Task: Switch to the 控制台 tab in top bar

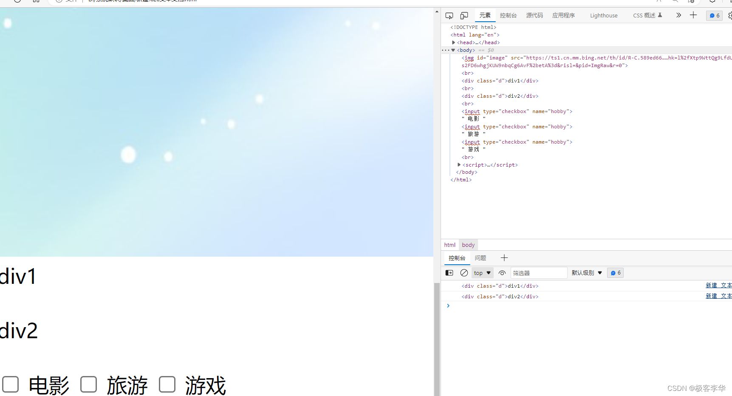Action: [x=508, y=15]
